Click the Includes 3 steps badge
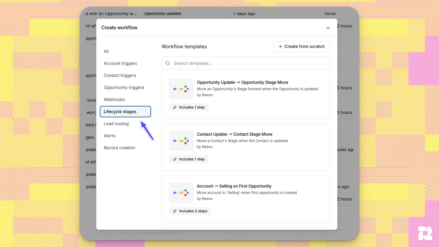This screenshot has width=439, height=247. pyautogui.click(x=190, y=211)
